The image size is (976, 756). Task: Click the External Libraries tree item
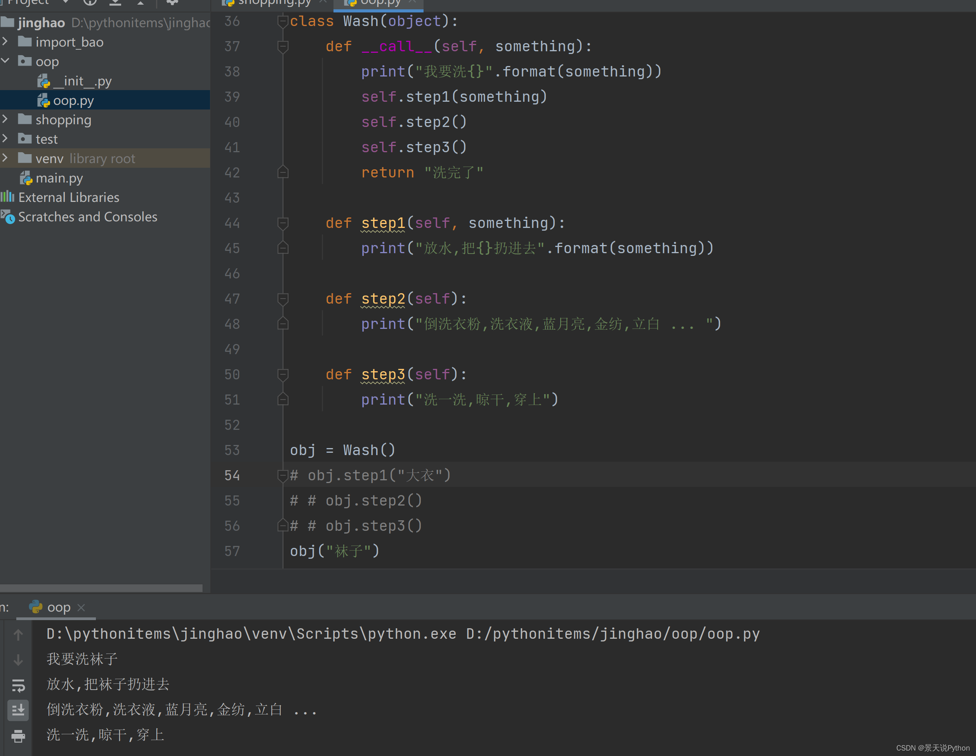pos(70,196)
